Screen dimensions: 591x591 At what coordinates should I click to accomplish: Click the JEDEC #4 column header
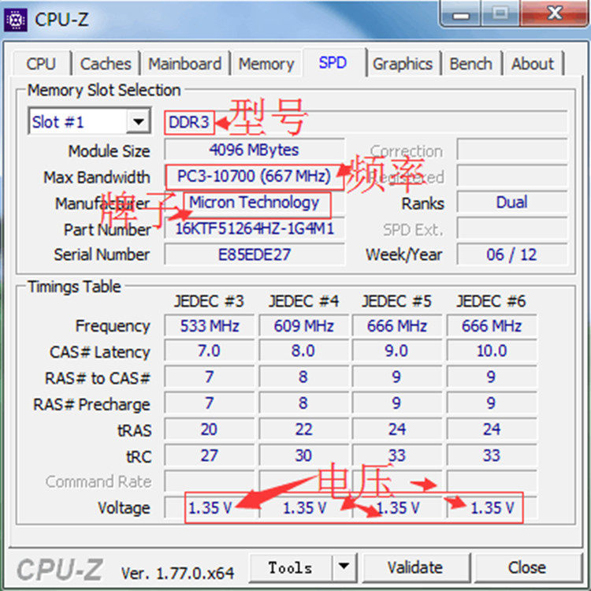[304, 301]
